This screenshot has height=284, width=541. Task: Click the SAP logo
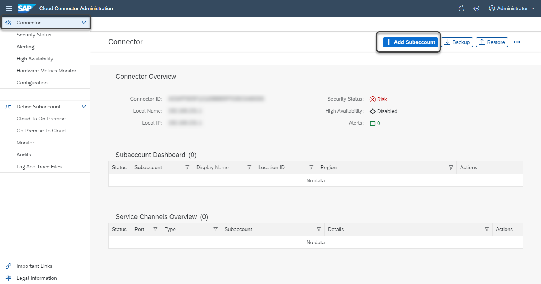(27, 8)
